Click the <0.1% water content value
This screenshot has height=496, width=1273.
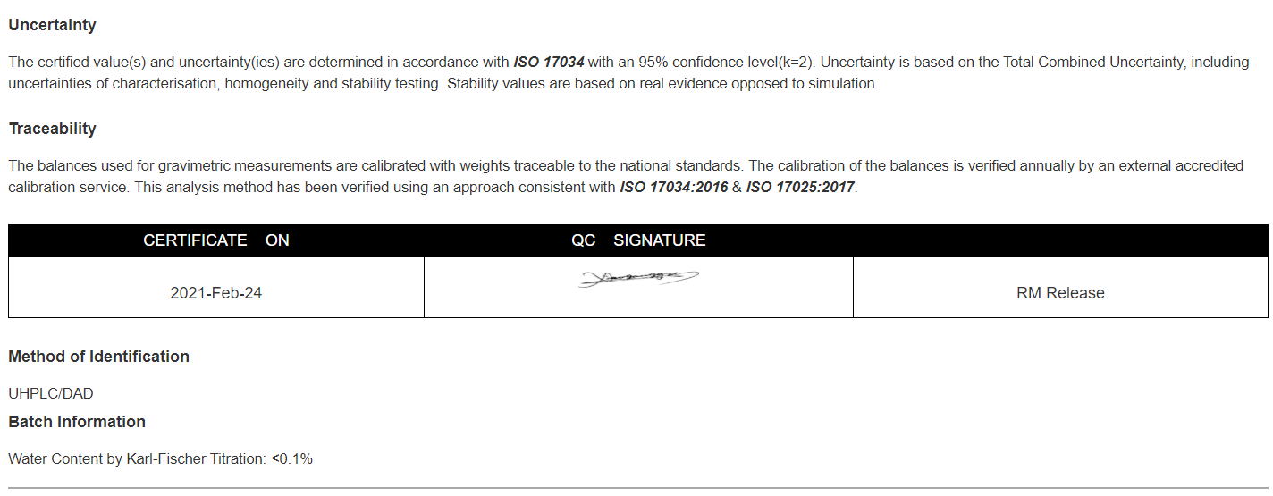pos(291,458)
